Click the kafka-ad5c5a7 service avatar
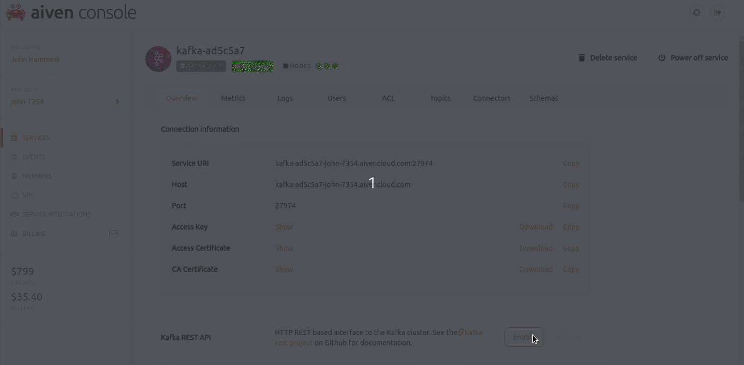744x365 pixels. [158, 58]
